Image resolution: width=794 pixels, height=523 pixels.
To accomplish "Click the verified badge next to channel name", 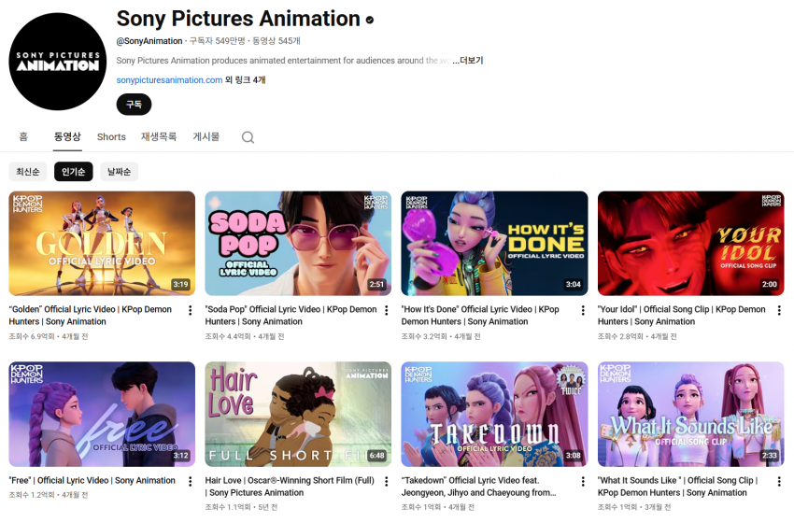I will pyautogui.click(x=370, y=20).
